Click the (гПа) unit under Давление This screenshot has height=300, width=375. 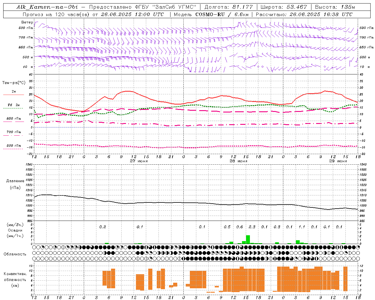15,187
